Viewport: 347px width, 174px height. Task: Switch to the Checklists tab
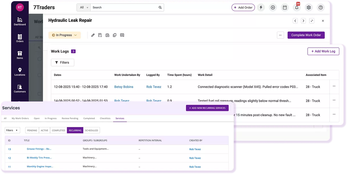tap(105, 118)
